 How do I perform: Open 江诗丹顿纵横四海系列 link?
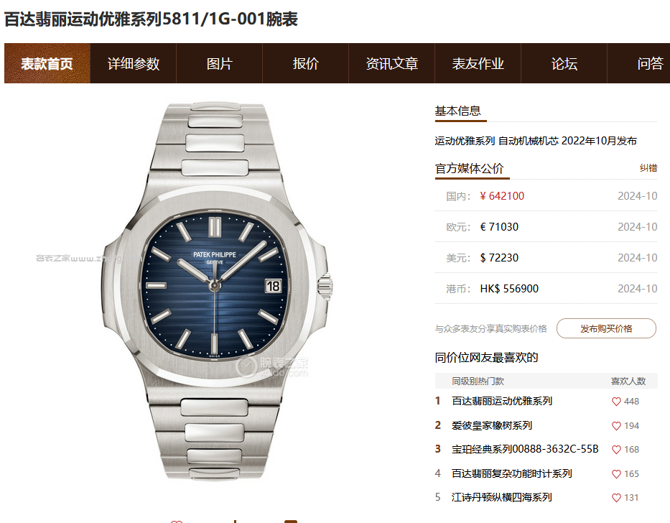[x=502, y=497]
